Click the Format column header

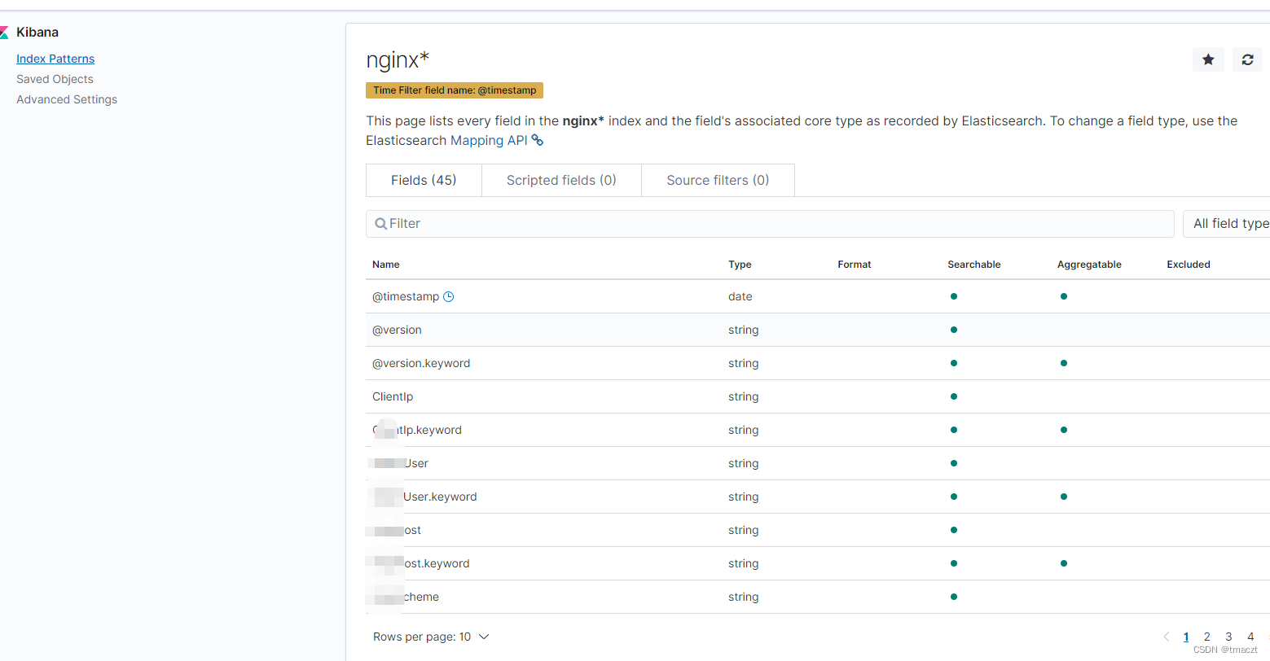[855, 265]
